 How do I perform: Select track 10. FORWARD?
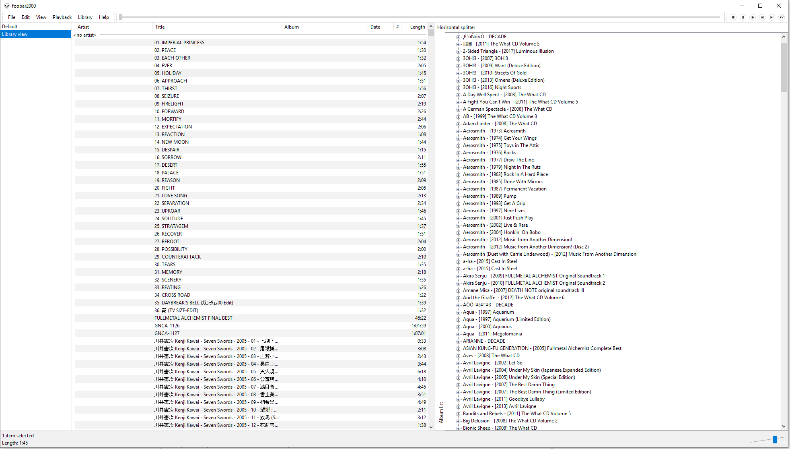tap(251, 112)
